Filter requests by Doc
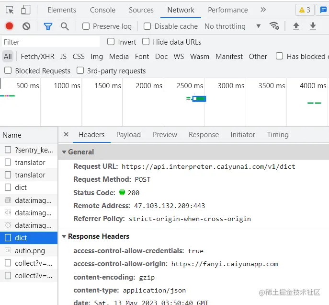Screen dimensions: 329x305 [x=161, y=56]
